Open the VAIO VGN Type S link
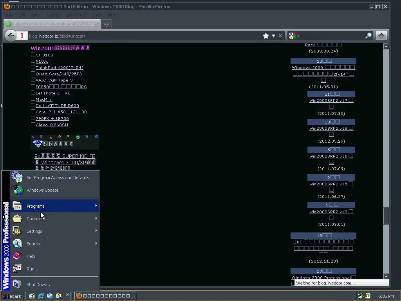 (54, 80)
